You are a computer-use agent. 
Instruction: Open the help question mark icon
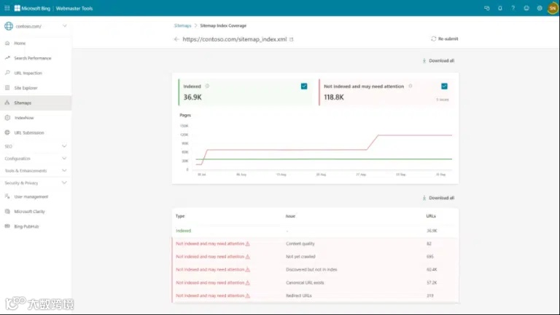click(x=513, y=8)
